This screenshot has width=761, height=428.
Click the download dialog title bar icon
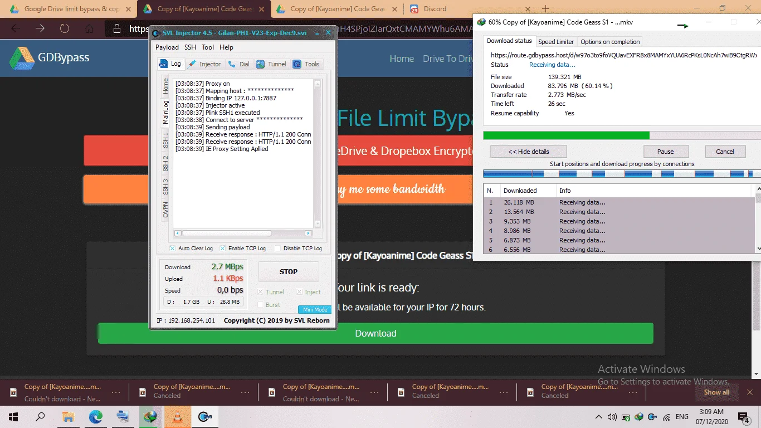[481, 22]
